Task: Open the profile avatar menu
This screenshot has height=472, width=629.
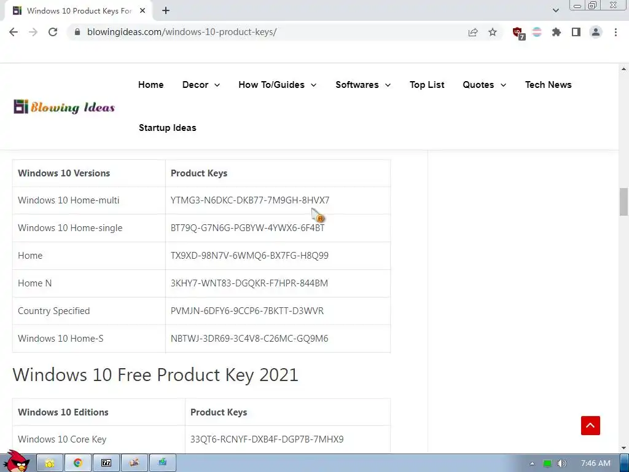Action: tap(596, 32)
